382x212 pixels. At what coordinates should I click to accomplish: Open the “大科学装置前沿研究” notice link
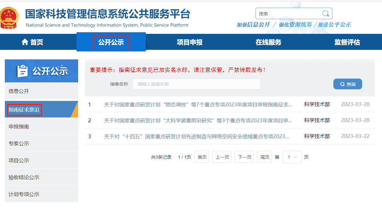tap(198, 120)
